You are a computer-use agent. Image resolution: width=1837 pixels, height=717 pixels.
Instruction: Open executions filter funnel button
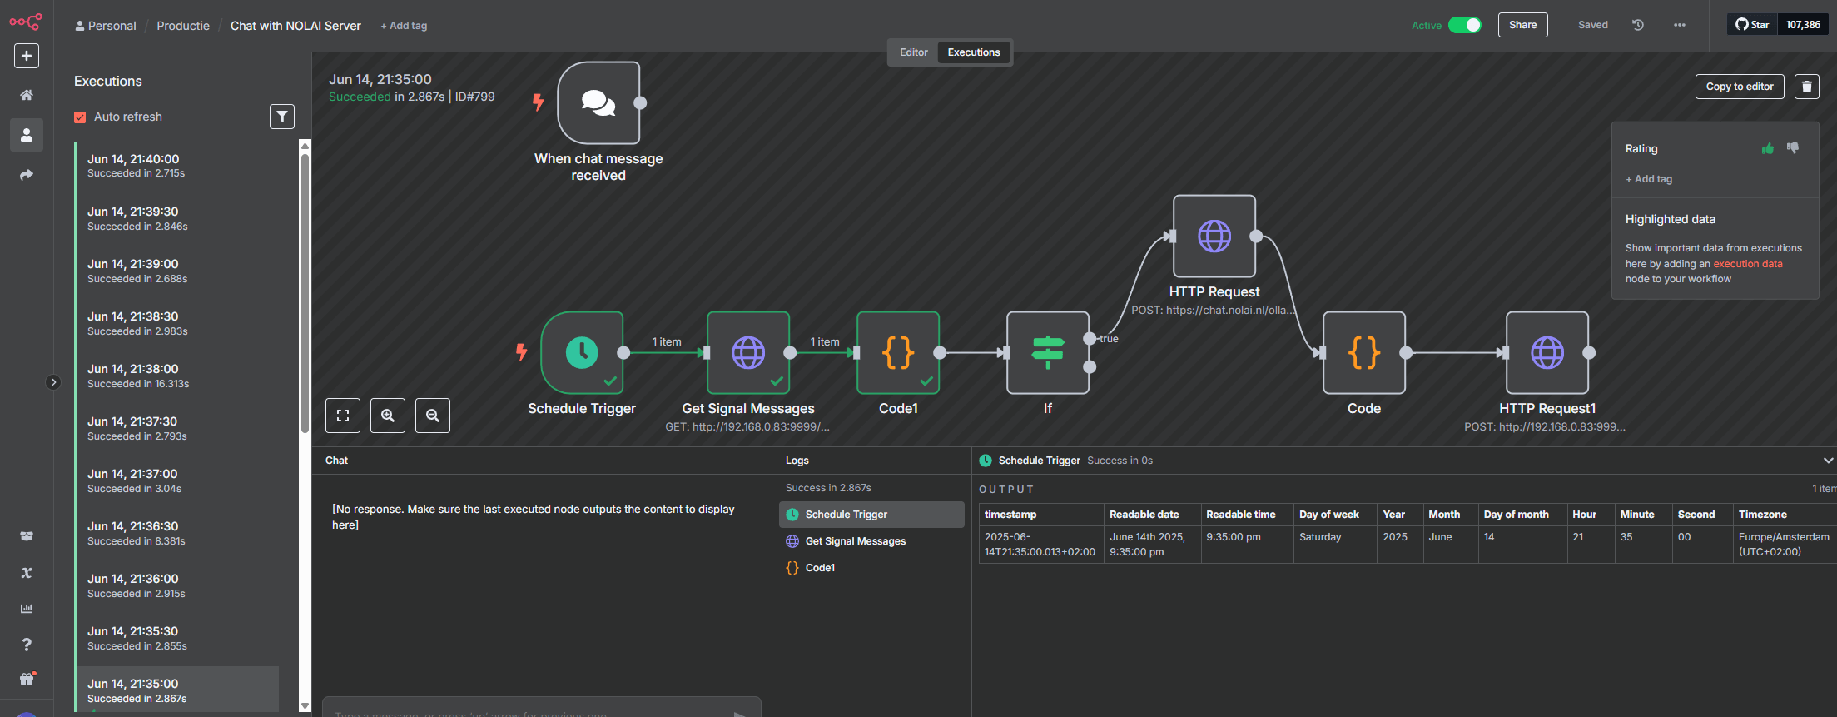click(282, 117)
